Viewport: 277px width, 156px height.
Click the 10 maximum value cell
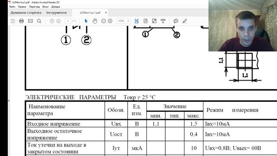[x=194, y=148]
